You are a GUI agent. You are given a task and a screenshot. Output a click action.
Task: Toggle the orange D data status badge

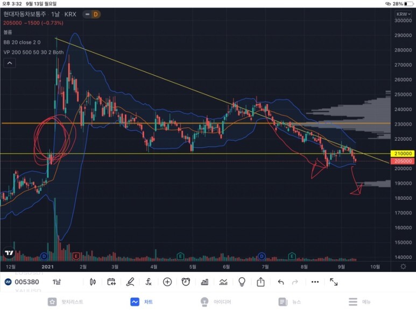point(95,15)
